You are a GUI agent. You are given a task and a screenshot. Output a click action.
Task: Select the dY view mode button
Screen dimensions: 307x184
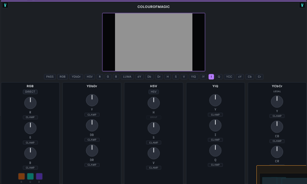click(139, 77)
